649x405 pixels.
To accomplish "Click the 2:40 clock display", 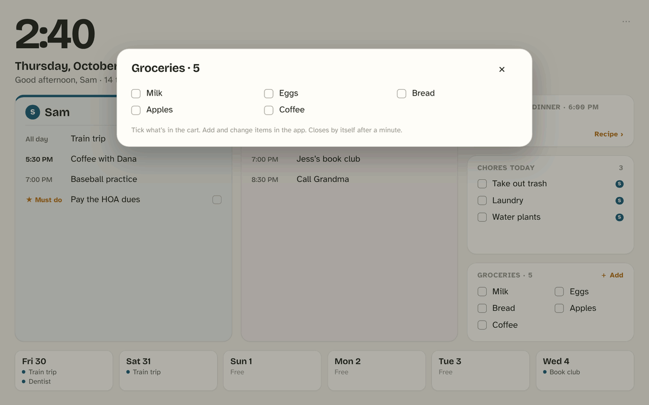I will pyautogui.click(x=55, y=35).
